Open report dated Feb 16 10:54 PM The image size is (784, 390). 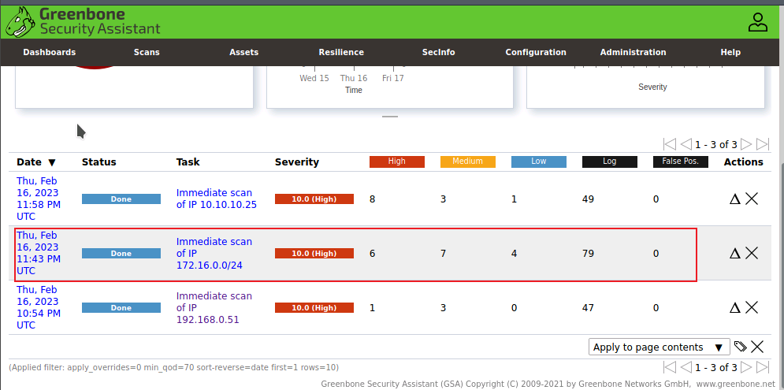(38, 307)
